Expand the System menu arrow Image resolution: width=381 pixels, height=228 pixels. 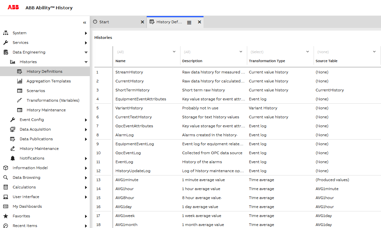pos(86,33)
